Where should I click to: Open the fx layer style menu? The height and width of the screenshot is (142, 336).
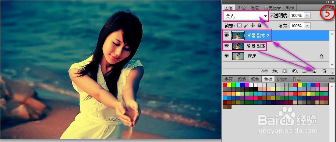point(275,71)
